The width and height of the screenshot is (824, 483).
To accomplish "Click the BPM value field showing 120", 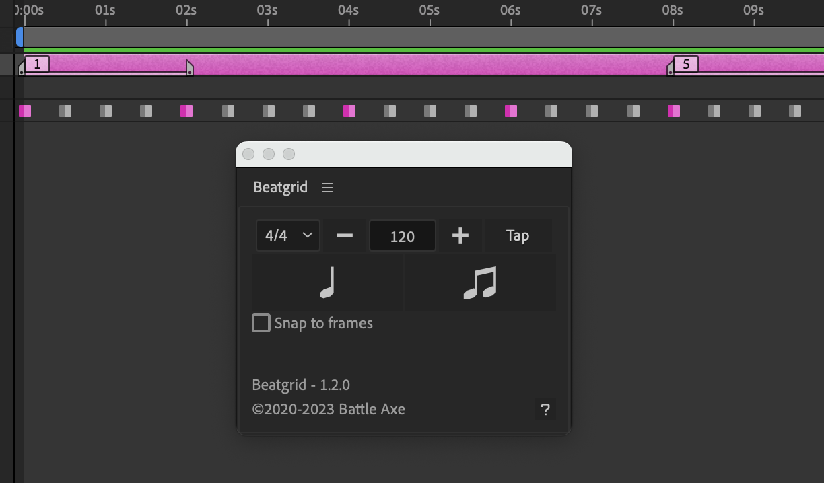I will pos(403,235).
